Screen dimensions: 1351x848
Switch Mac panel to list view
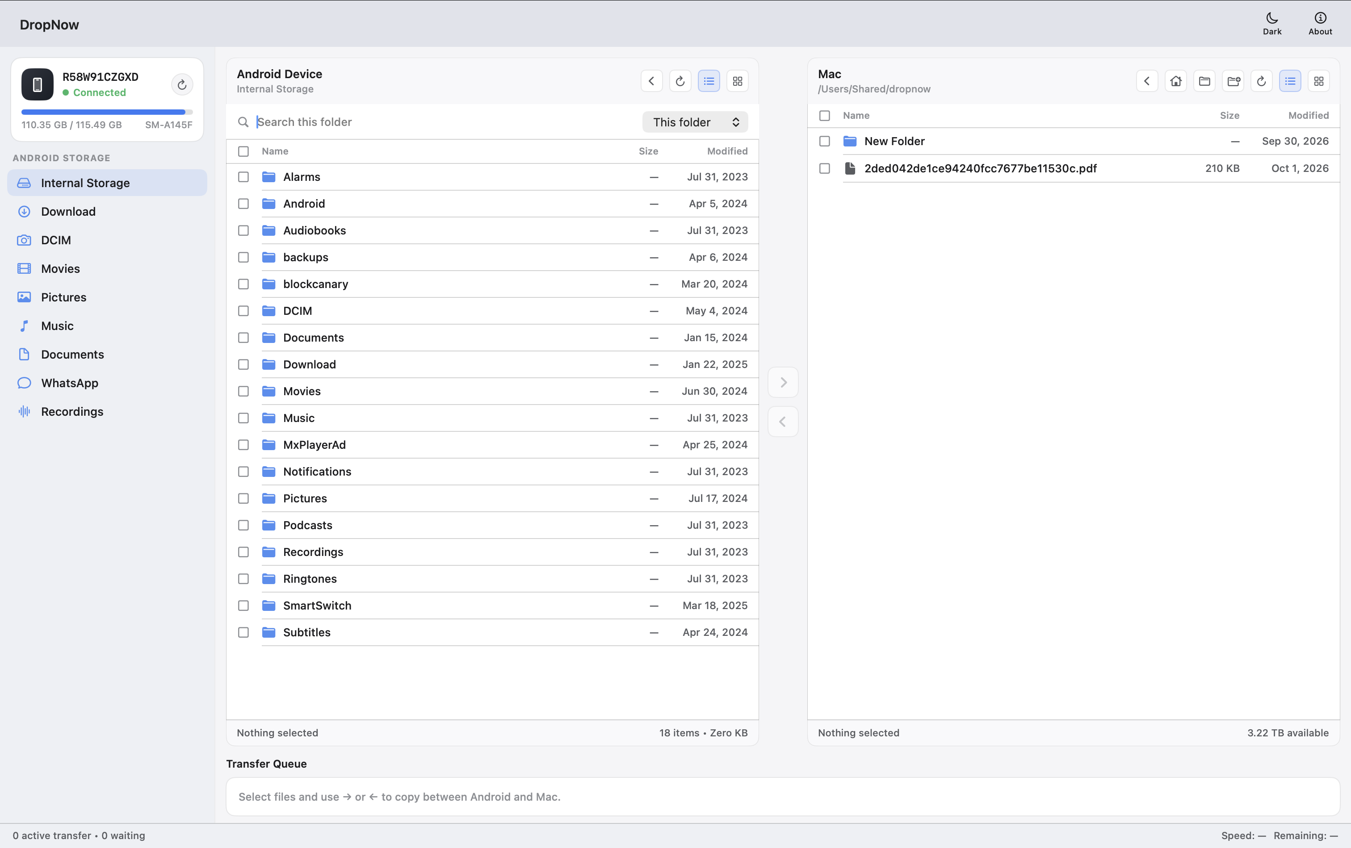tap(1290, 81)
